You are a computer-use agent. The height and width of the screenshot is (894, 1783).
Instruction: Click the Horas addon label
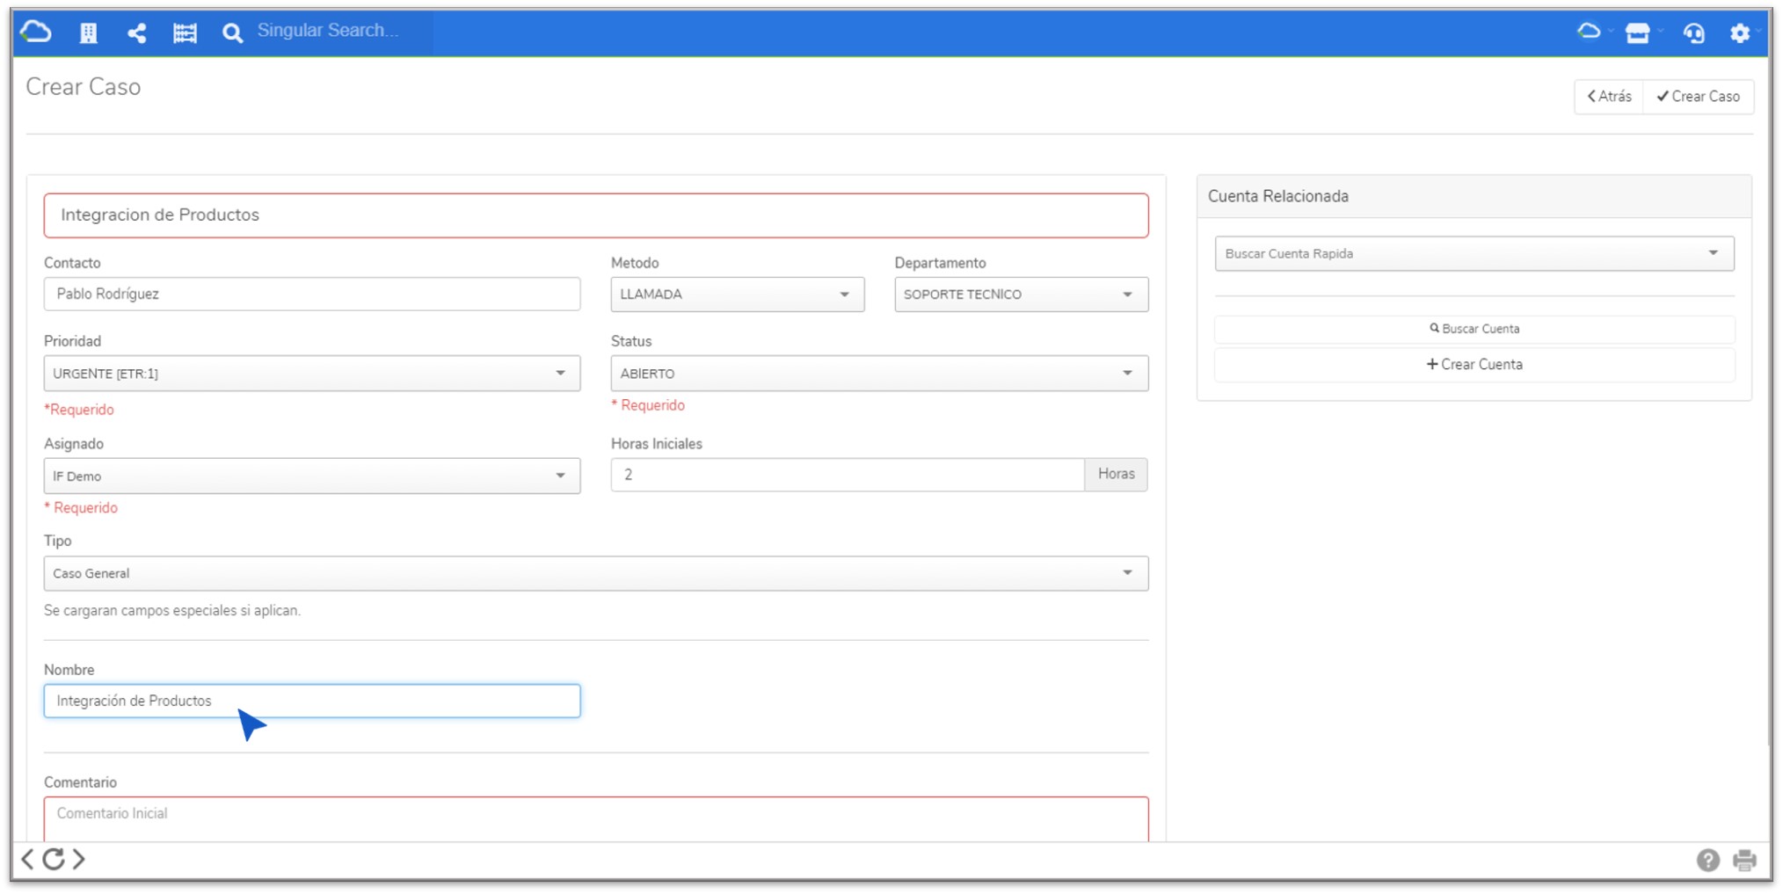1116,474
